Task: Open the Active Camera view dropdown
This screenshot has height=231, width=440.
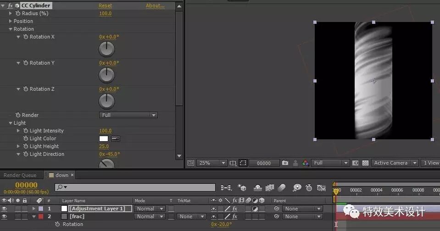Action: point(395,163)
